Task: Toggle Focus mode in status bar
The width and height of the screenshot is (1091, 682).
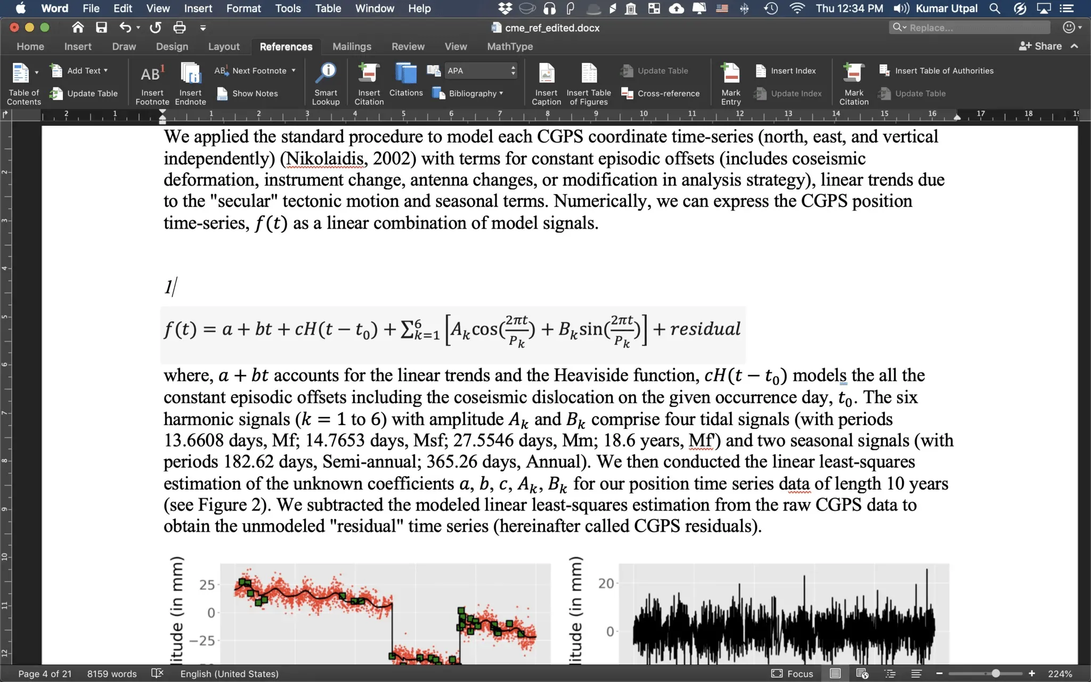Action: point(793,673)
